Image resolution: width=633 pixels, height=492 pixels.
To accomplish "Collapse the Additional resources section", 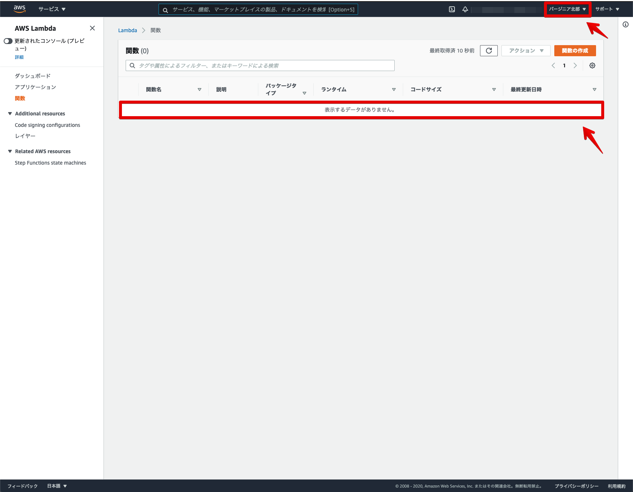I will click(10, 114).
